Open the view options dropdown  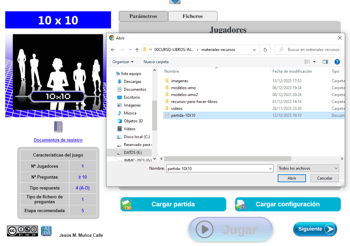(x=314, y=62)
